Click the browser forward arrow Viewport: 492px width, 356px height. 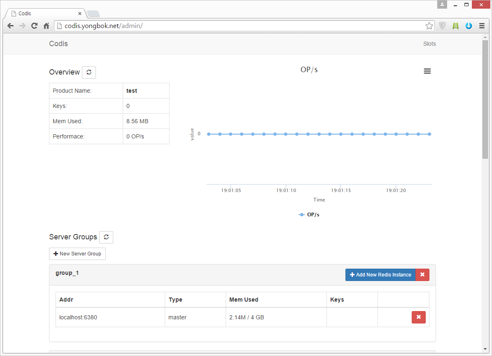point(22,26)
